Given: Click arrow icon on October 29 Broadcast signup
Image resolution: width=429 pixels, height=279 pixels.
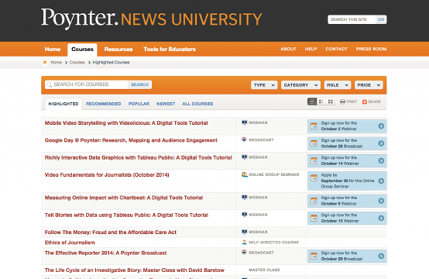Looking at the screenshot, I should tap(381, 256).
